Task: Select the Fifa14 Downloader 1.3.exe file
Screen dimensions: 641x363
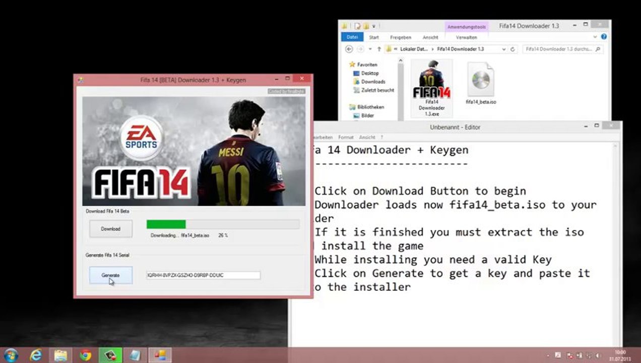Action: pos(431,89)
